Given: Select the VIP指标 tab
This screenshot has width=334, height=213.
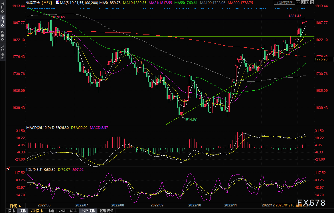Looking at the screenshot, I should (37, 211).
